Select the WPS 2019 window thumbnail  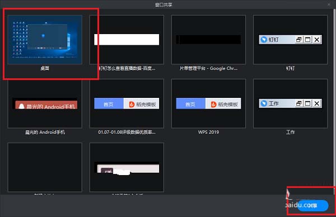[208, 103]
